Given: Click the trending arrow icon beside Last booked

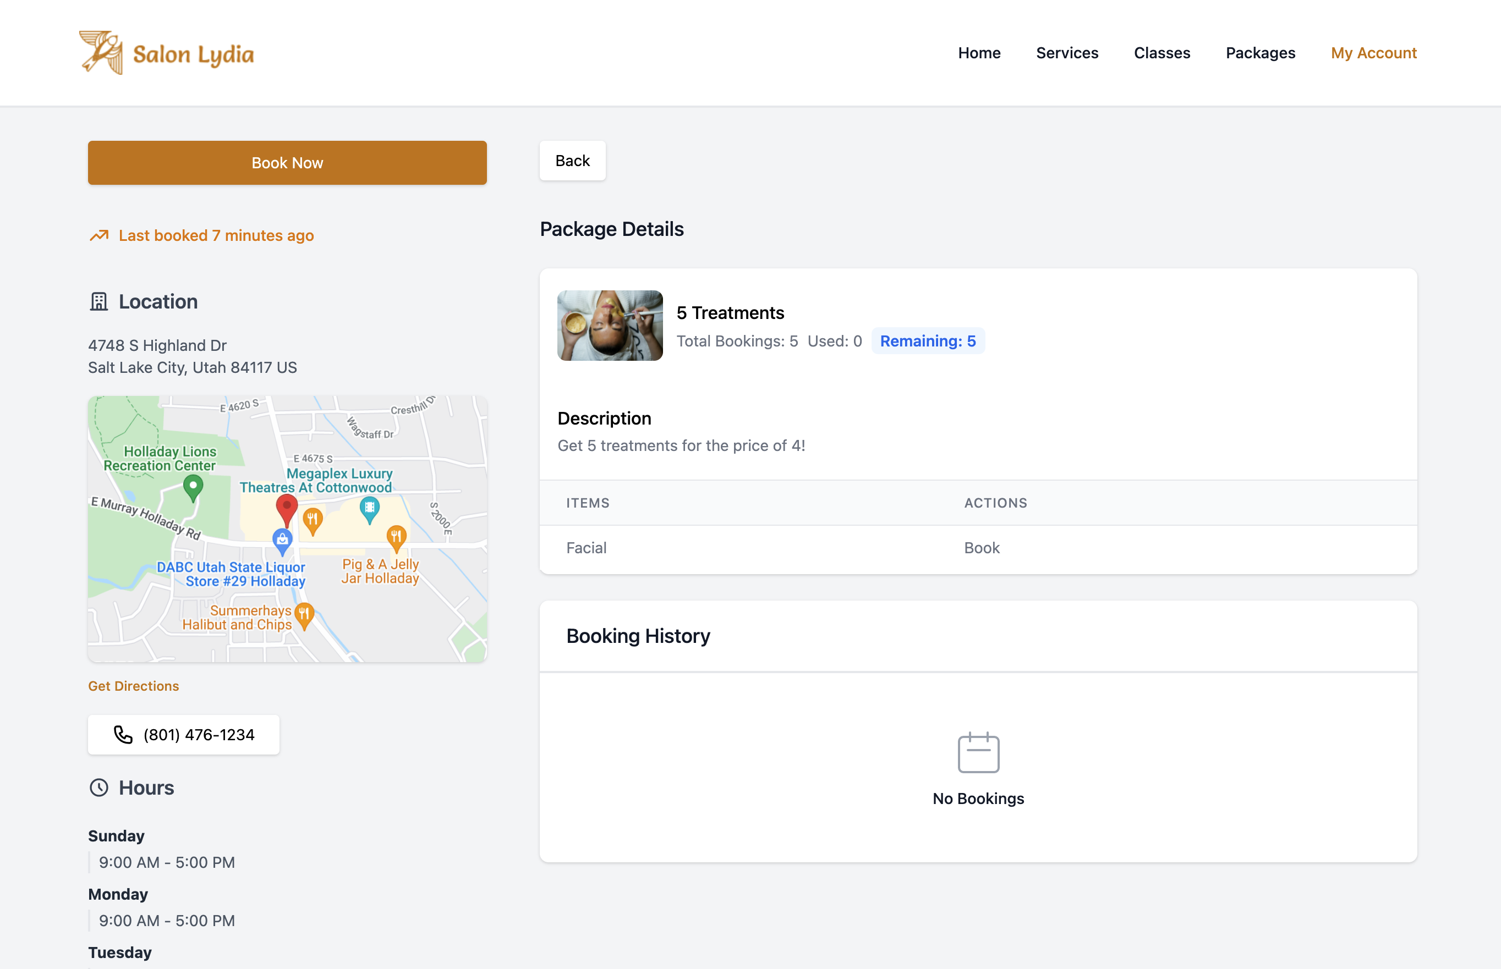Looking at the screenshot, I should [99, 235].
